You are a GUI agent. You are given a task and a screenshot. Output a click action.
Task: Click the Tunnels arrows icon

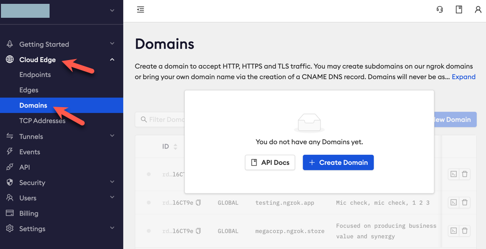10,136
